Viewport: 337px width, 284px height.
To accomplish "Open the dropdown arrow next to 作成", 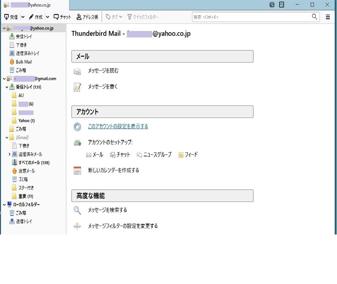I will (x=47, y=17).
